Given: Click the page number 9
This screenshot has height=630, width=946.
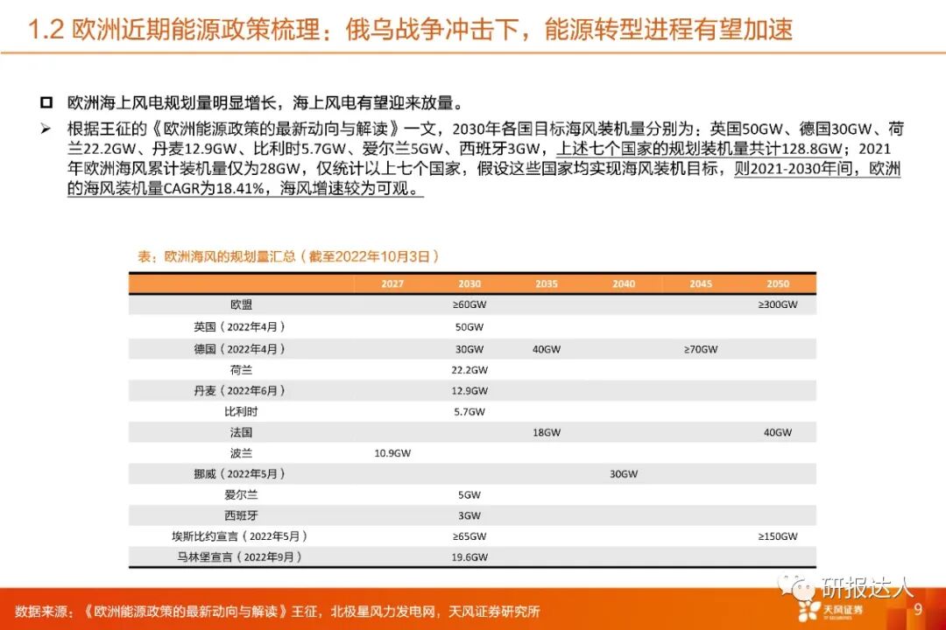Looking at the screenshot, I should pyautogui.click(x=918, y=609).
